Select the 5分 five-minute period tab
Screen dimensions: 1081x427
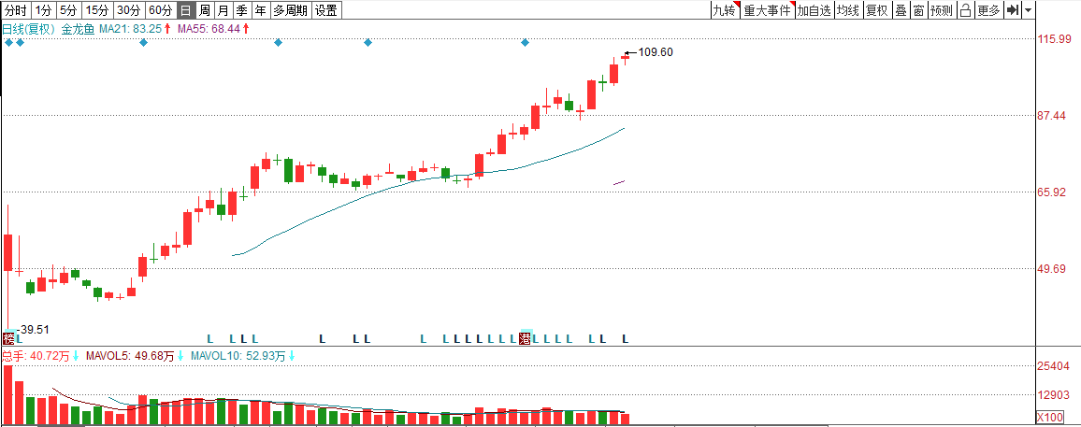tap(68, 10)
